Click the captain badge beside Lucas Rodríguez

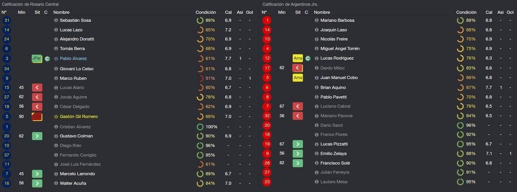click(307, 59)
